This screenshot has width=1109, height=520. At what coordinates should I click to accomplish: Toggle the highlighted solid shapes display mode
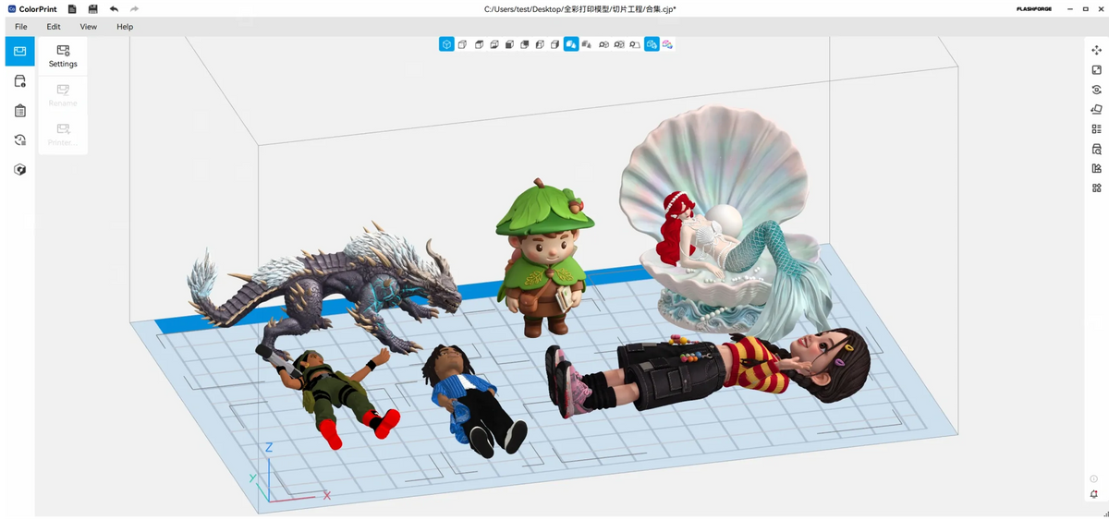pyautogui.click(x=571, y=43)
